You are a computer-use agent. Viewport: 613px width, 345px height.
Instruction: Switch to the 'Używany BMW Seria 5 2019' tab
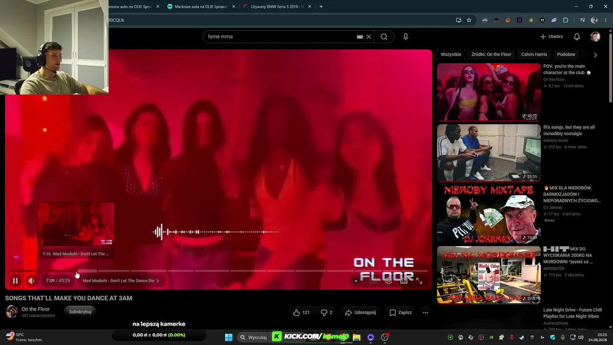click(276, 7)
